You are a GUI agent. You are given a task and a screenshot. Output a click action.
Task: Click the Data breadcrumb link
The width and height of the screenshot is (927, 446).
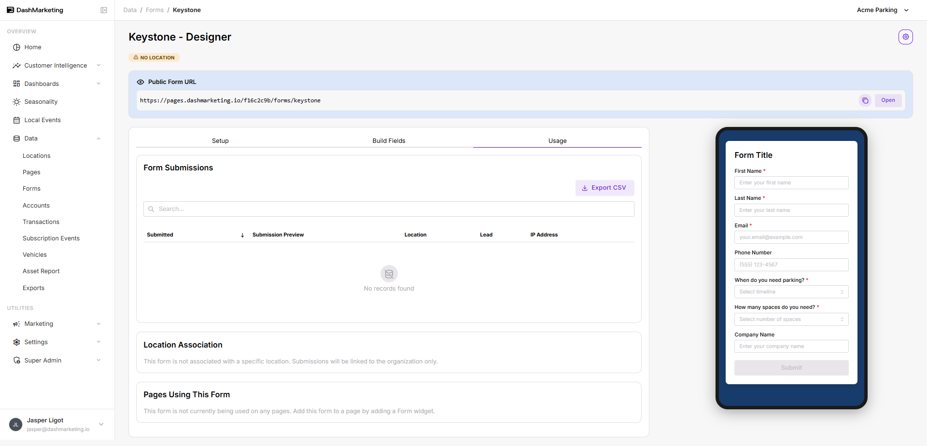130,10
